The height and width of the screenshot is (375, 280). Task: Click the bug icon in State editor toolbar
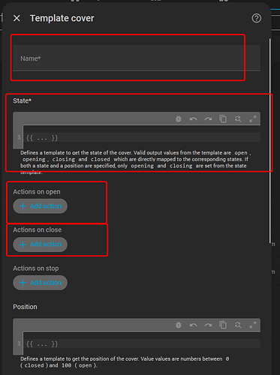[x=179, y=119]
